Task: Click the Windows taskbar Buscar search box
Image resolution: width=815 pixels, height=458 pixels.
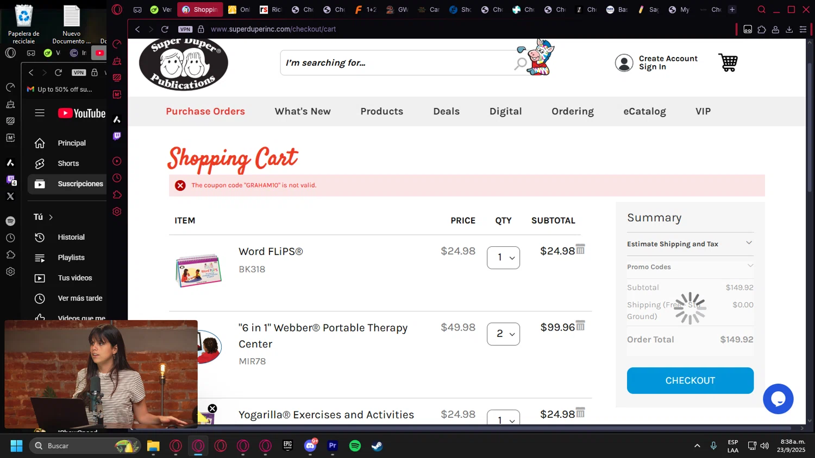Action: click(85, 446)
